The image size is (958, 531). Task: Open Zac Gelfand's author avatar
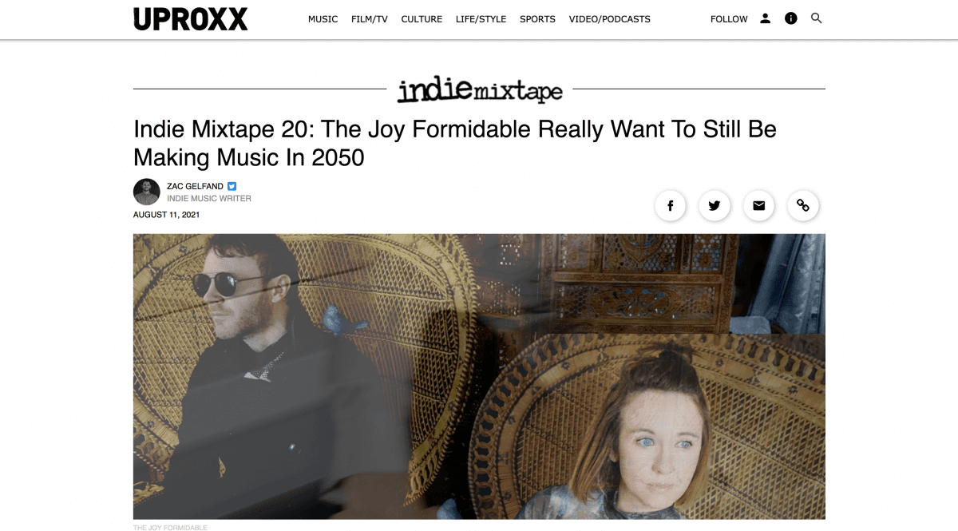pyautogui.click(x=147, y=192)
